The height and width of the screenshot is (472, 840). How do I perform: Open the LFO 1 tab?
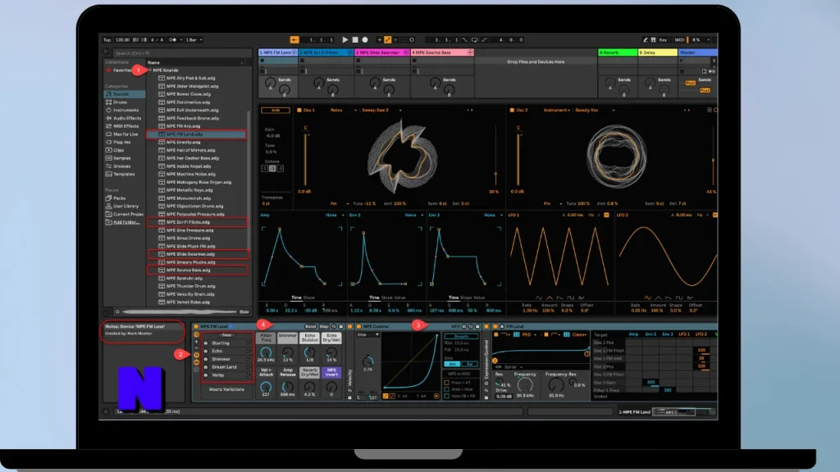pos(514,216)
